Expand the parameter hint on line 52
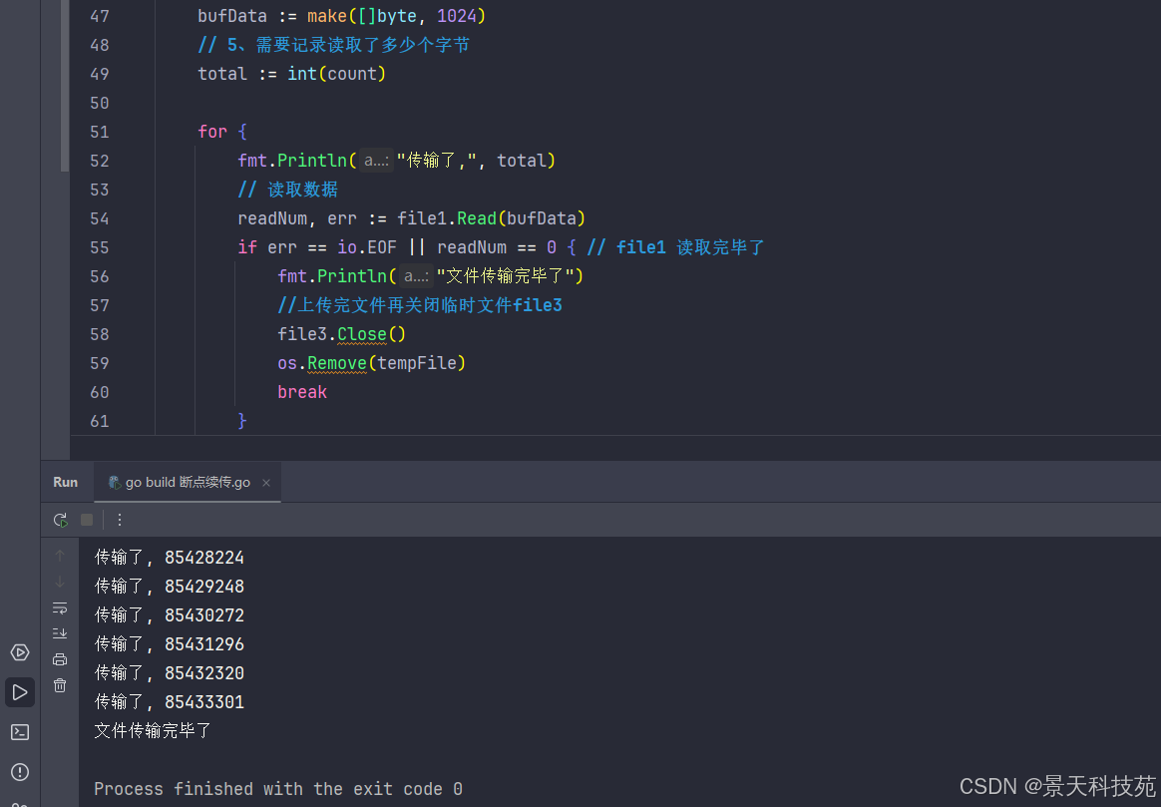Image resolution: width=1161 pixels, height=807 pixels. (376, 161)
